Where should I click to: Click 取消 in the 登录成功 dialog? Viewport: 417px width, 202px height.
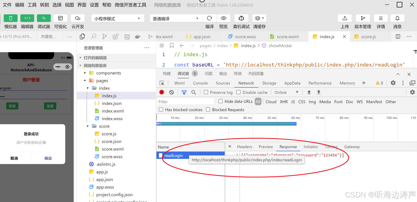(14, 158)
